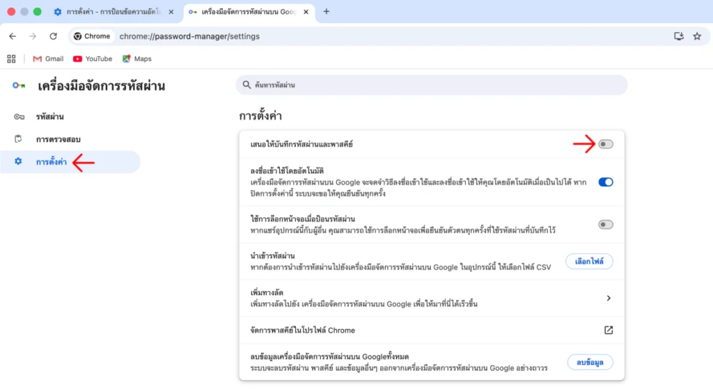Click the ลบข้อมูลเครื่องมือจัดการรหัสผ่านบน Google ทั้งหมด heading
The image size is (713, 389).
[329, 357]
